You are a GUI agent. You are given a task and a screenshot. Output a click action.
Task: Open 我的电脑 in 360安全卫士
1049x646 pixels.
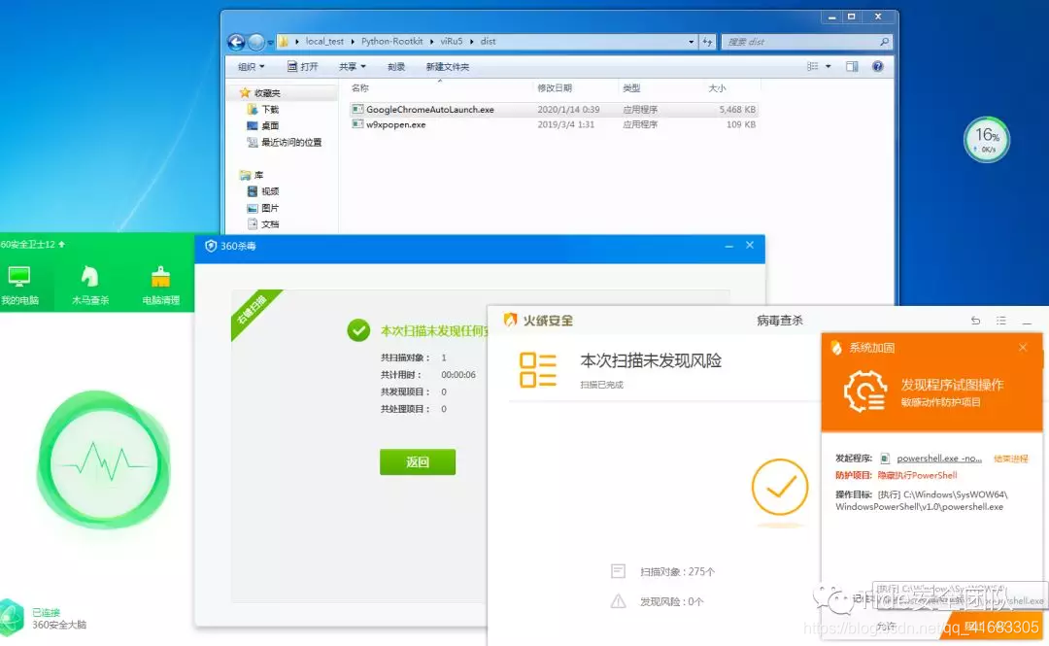tap(19, 285)
